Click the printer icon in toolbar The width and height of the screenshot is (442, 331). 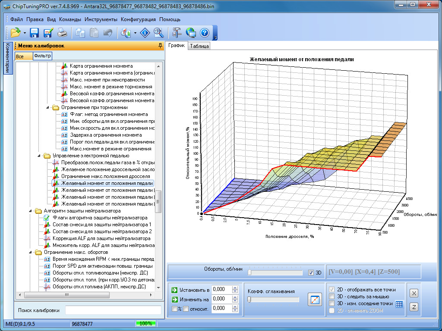[62, 32]
